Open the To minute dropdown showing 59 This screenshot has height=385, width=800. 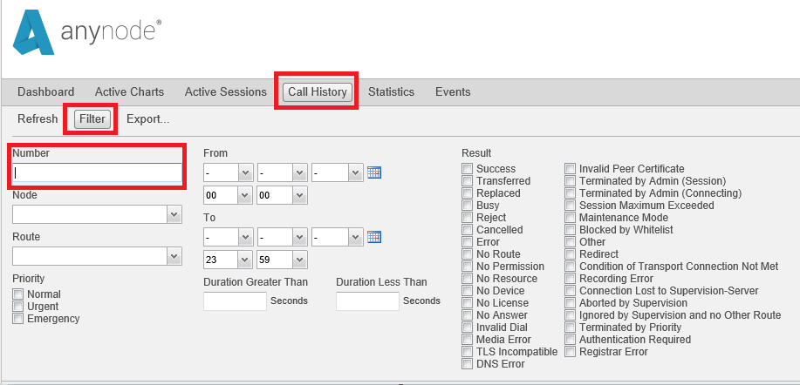282,260
